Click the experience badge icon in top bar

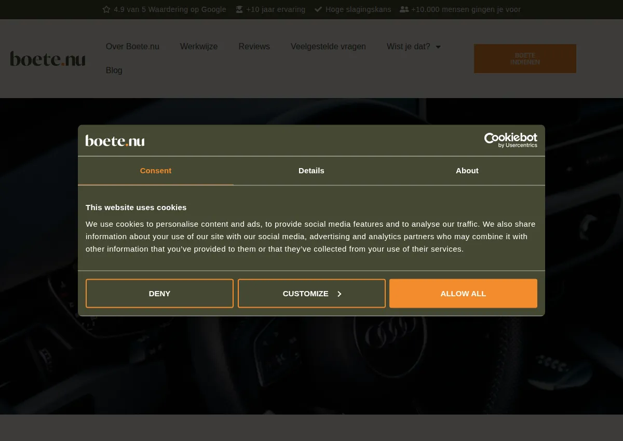[x=239, y=9]
